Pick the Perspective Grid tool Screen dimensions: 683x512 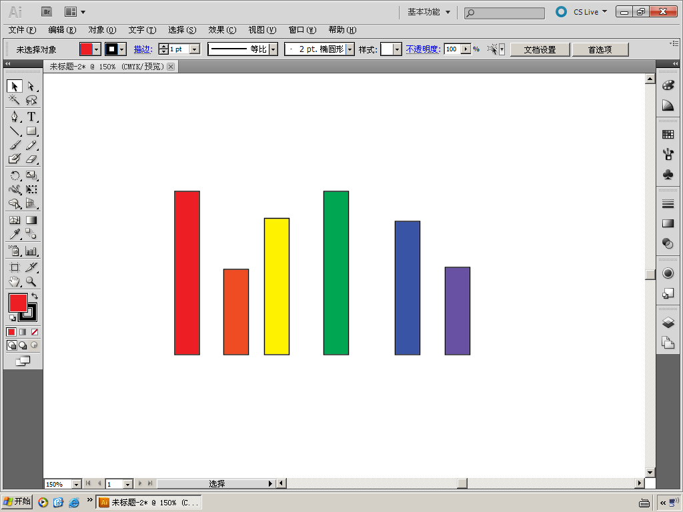coord(31,203)
